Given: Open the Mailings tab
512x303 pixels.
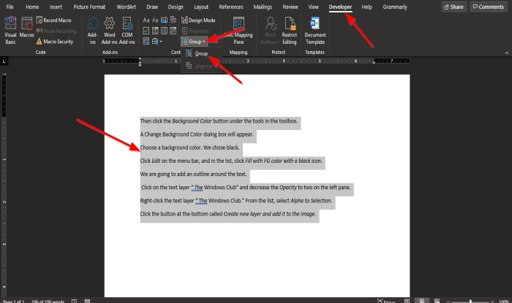Looking at the screenshot, I should pyautogui.click(x=263, y=7).
